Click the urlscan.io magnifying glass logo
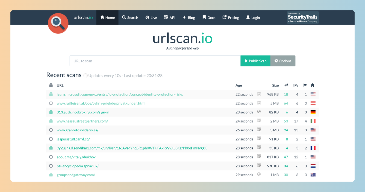The height and width of the screenshot is (192, 365). [58, 23]
